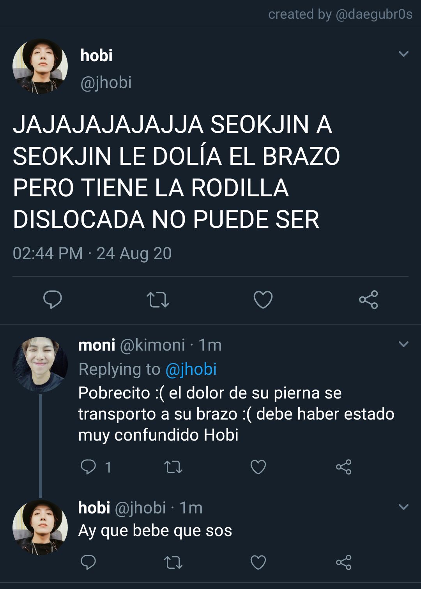Like moni's Pobrecito reply
Screen dimensions: 421x589
click(258, 467)
